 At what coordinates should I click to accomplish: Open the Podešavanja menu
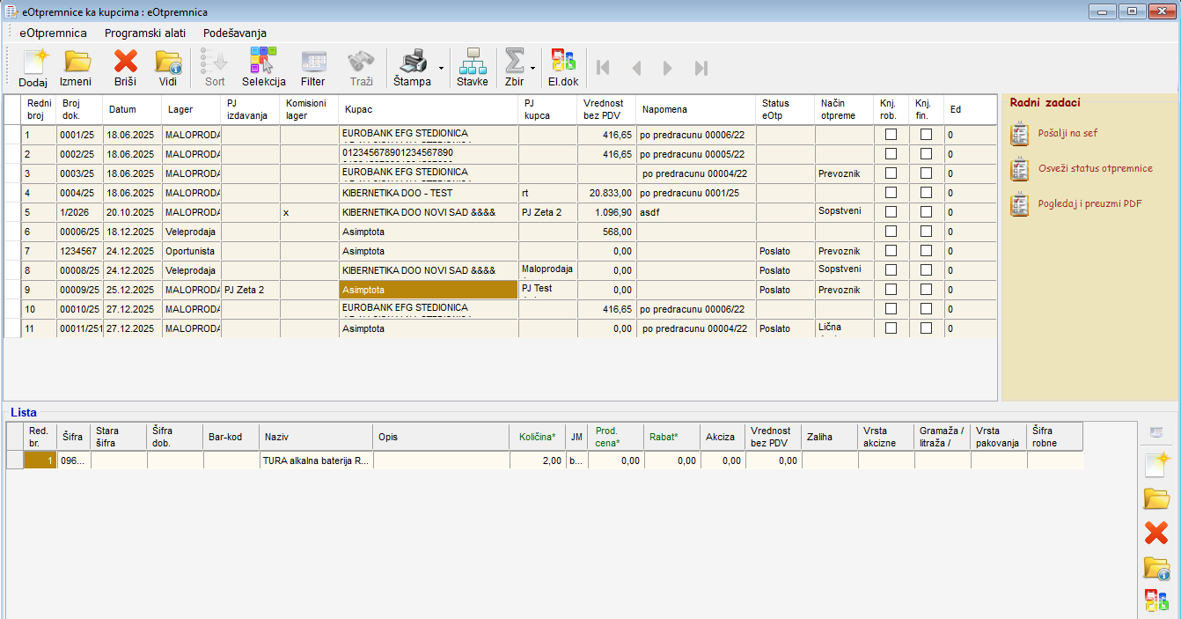pyautogui.click(x=234, y=33)
